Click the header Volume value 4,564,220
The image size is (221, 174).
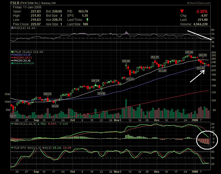click(200, 24)
